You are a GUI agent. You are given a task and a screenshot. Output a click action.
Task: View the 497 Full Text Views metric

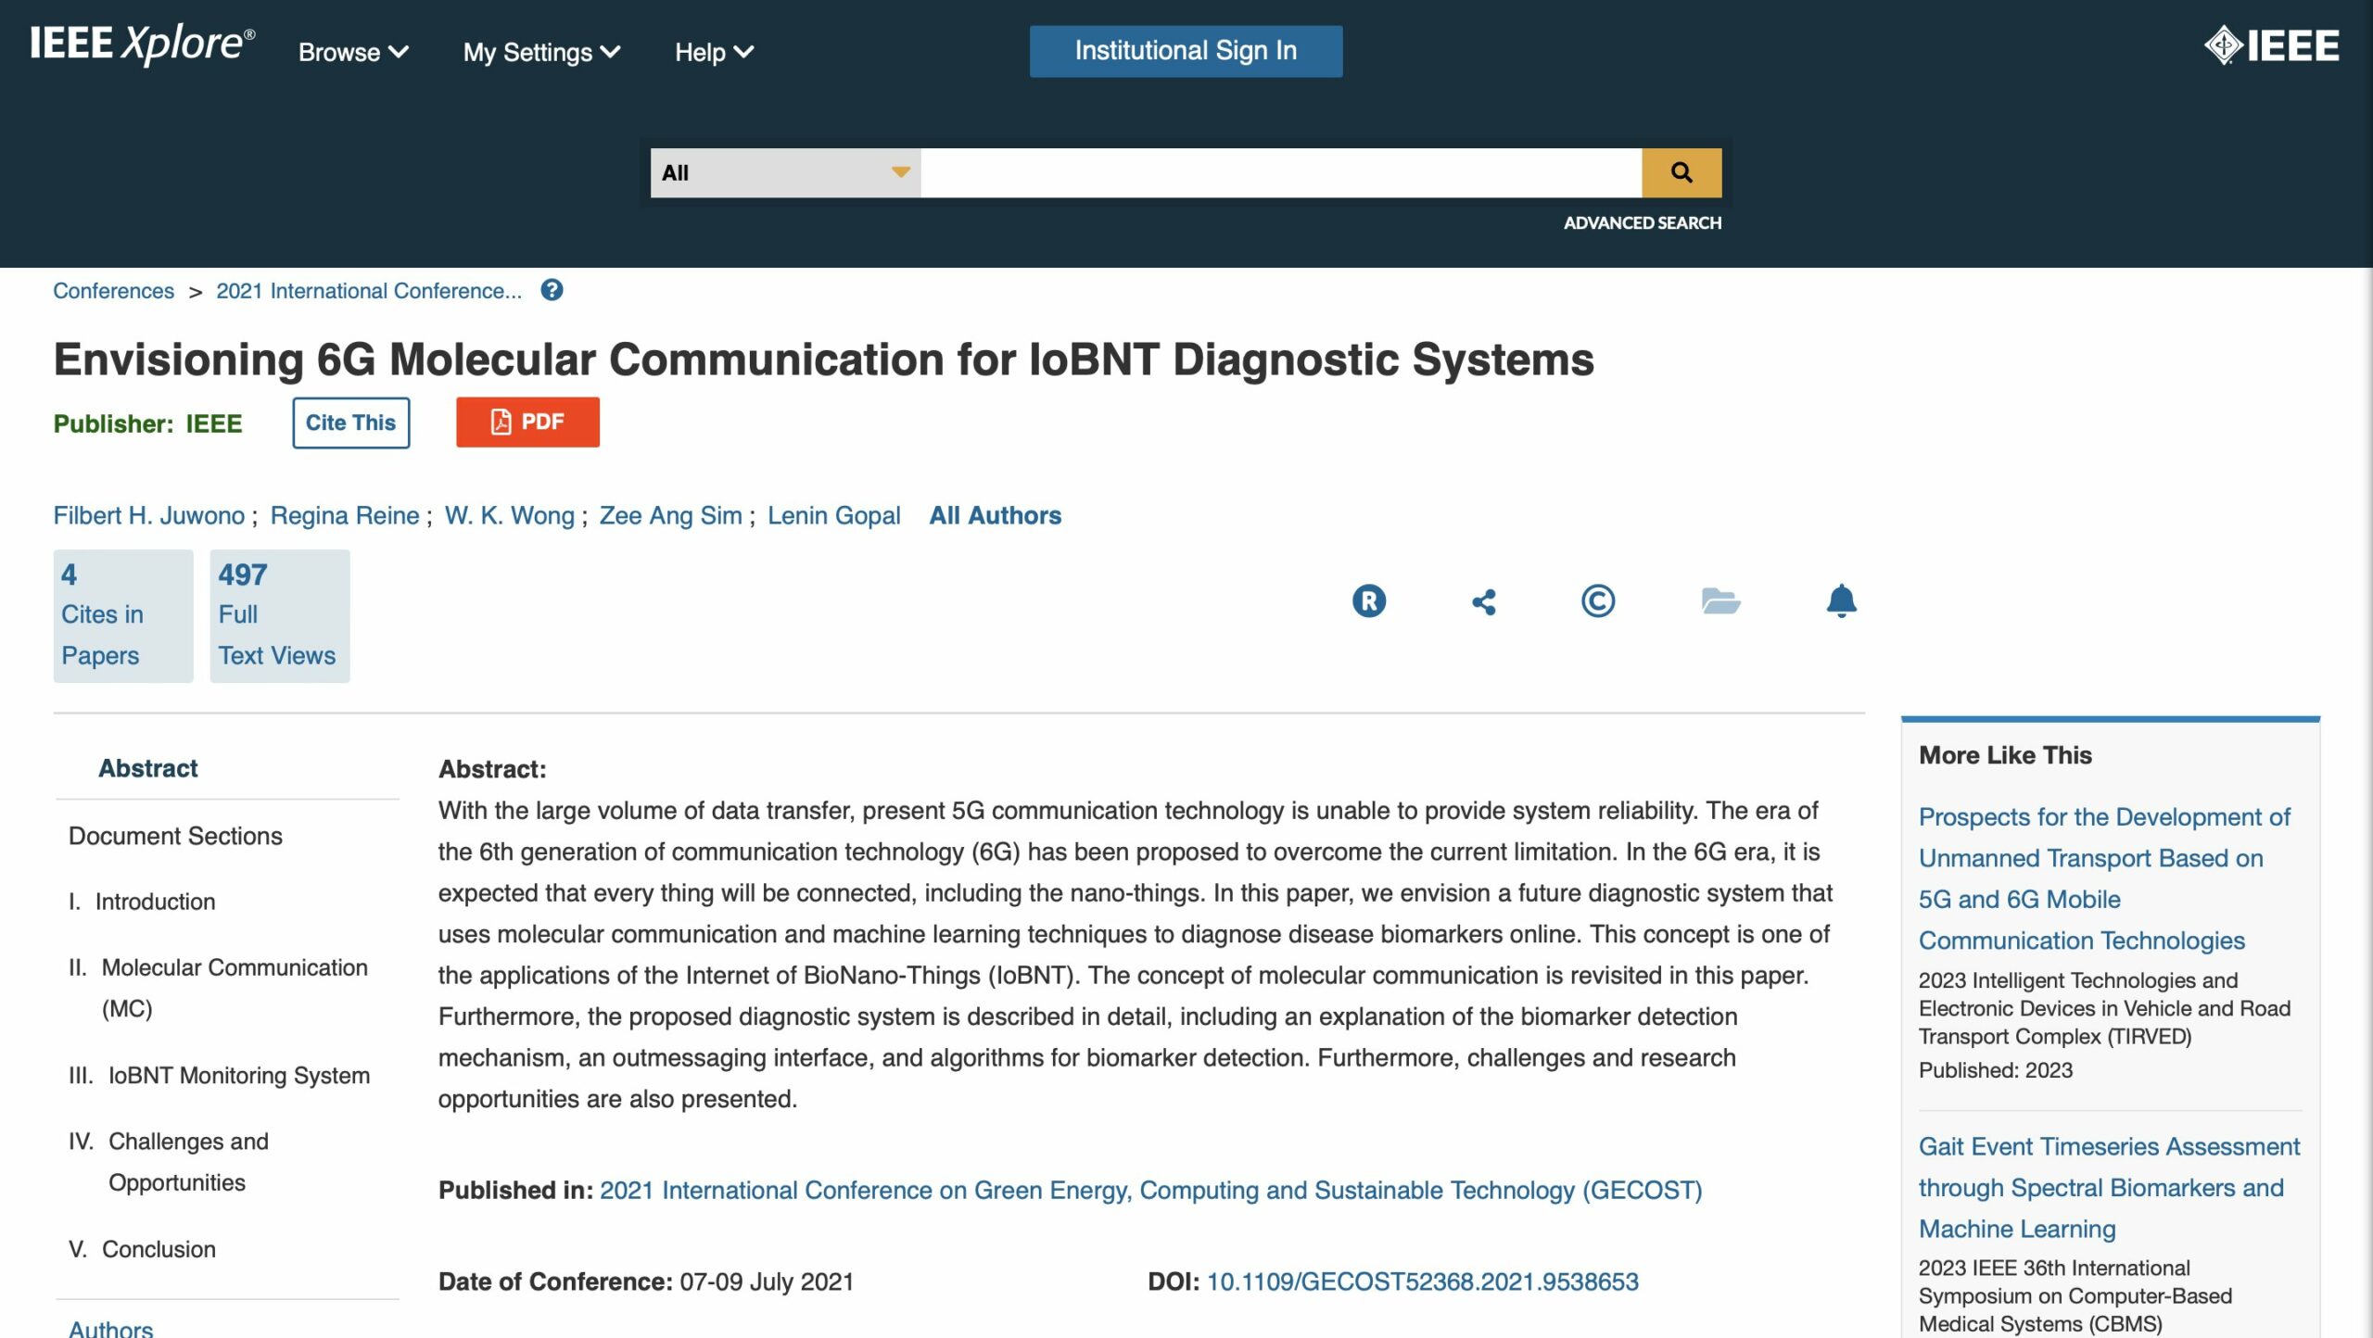280,616
